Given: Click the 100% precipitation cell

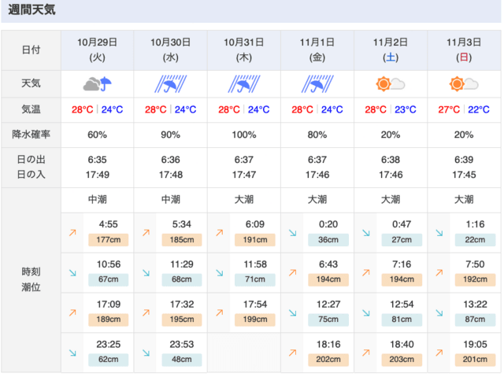Looking at the screenshot, I should (244, 135).
